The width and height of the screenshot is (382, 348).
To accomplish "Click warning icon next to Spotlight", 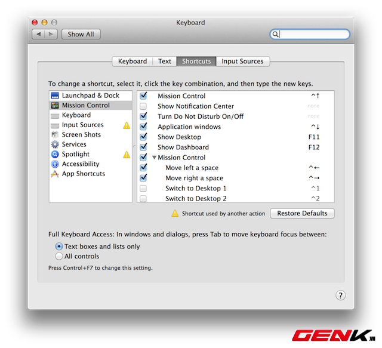I will click(127, 155).
